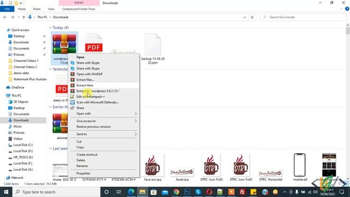Collapse the Today group chevron
This screenshot has height=197, width=350.
click(x=50, y=28)
